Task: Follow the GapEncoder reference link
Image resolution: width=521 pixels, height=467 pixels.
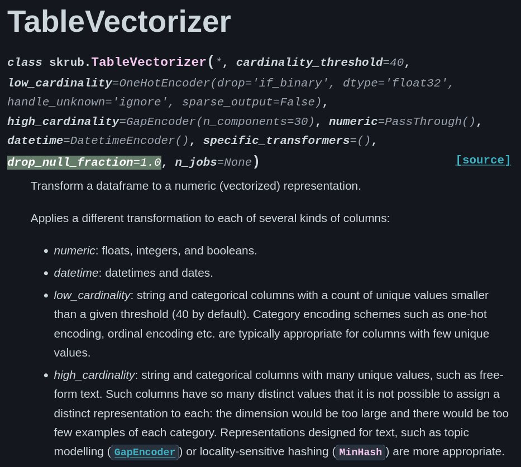Action: [x=145, y=452]
